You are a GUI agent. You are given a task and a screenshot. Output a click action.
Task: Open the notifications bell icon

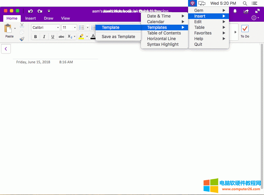(x=235, y=11)
